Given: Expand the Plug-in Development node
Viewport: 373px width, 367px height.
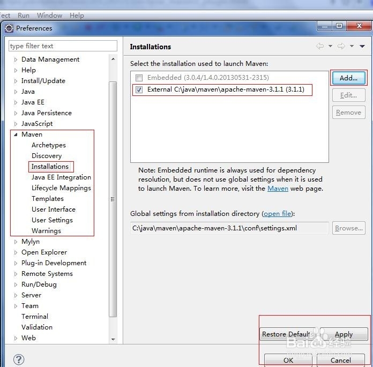Looking at the screenshot, I should [16, 263].
